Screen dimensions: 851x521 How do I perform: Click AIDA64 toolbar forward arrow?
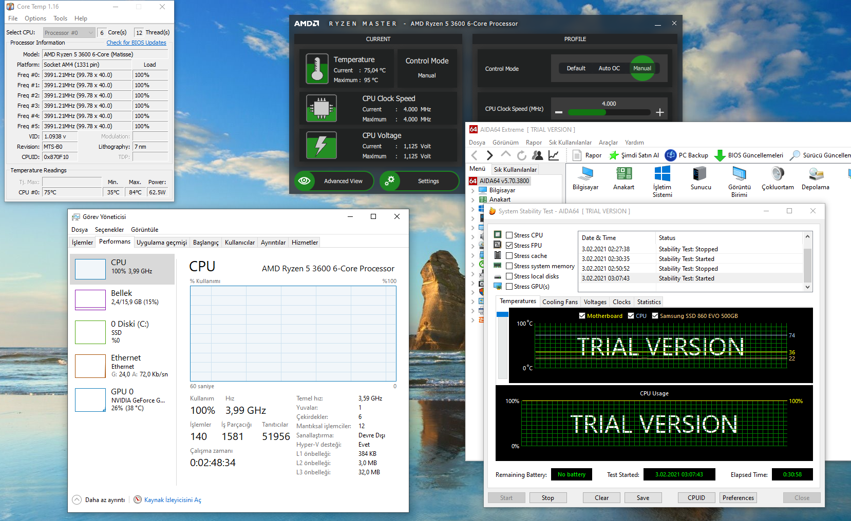(x=490, y=155)
